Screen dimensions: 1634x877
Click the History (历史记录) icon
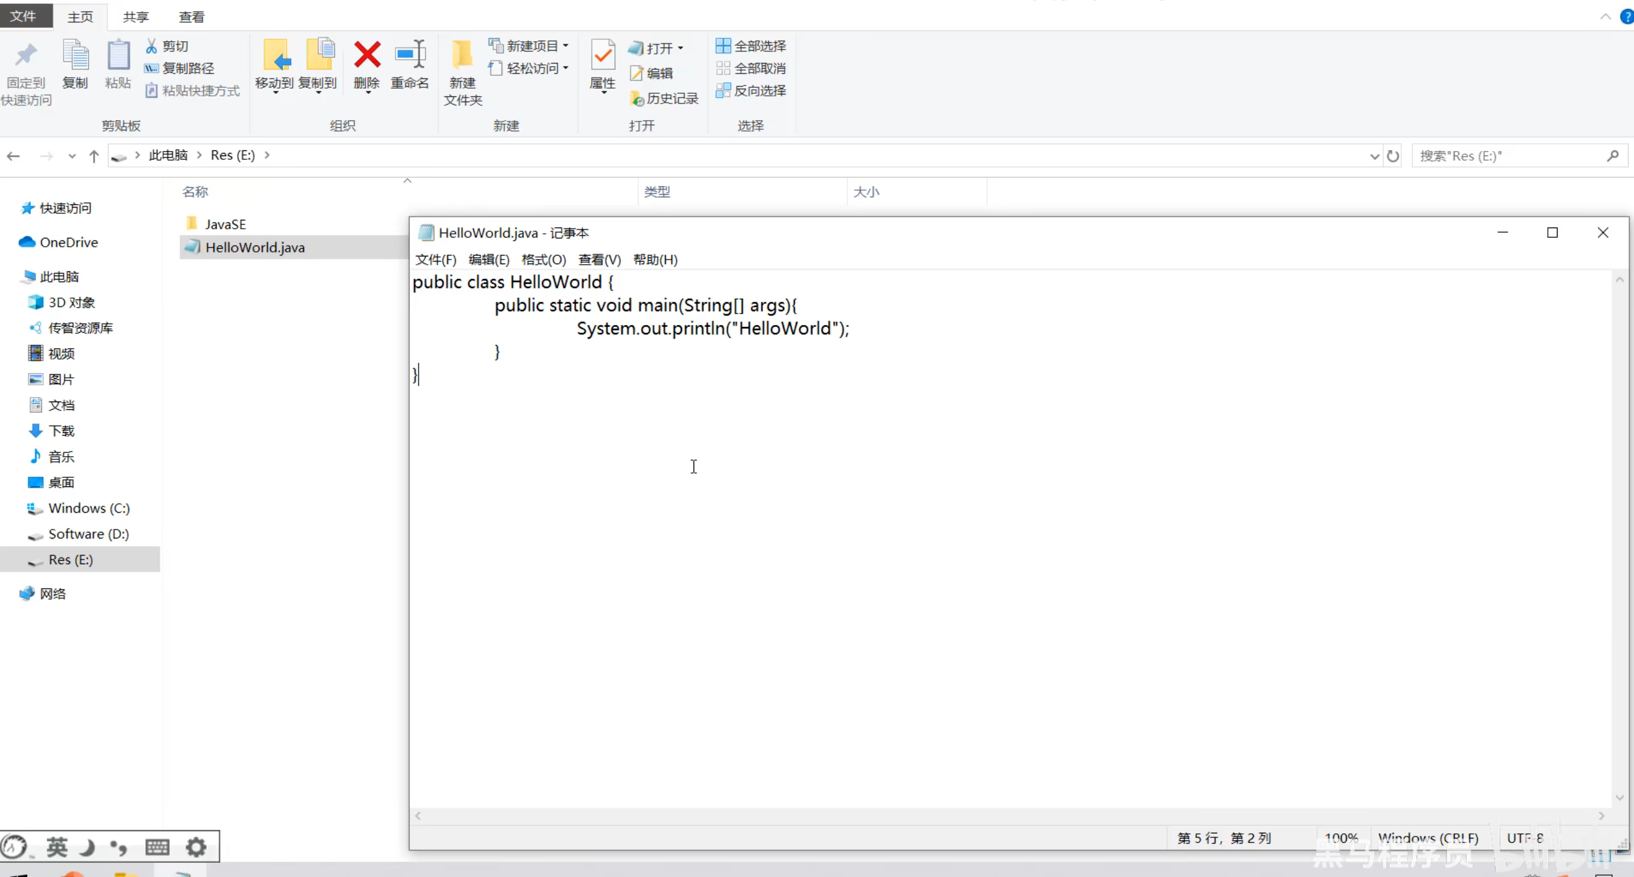pyautogui.click(x=636, y=98)
